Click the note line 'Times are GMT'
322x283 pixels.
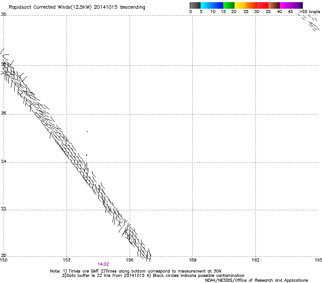pos(84,271)
